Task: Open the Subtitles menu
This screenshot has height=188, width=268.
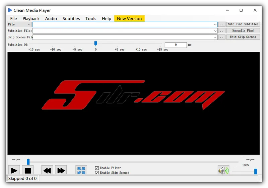Action: pos(71,19)
